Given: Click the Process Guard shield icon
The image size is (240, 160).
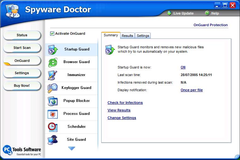Looking at the screenshot, I should coord(53,114).
